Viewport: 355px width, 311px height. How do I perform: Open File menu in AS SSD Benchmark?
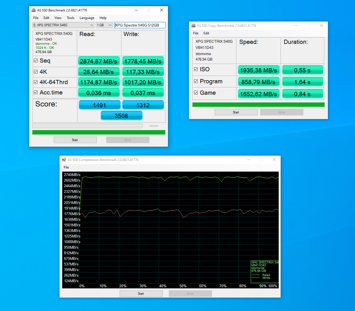click(36, 18)
